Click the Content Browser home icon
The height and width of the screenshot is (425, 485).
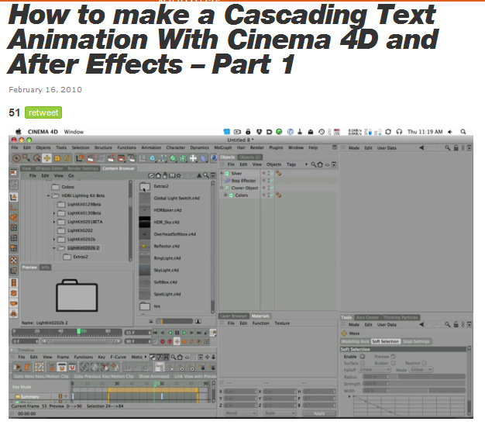pos(158,175)
